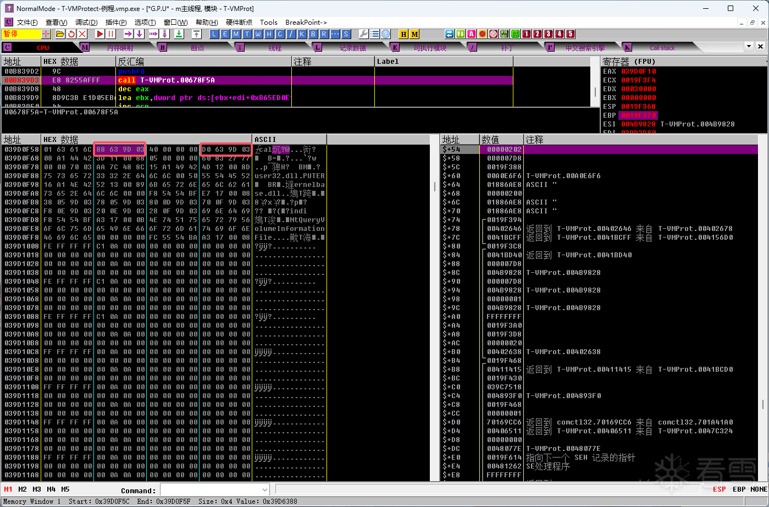Click the red Run play icon

tap(100, 34)
